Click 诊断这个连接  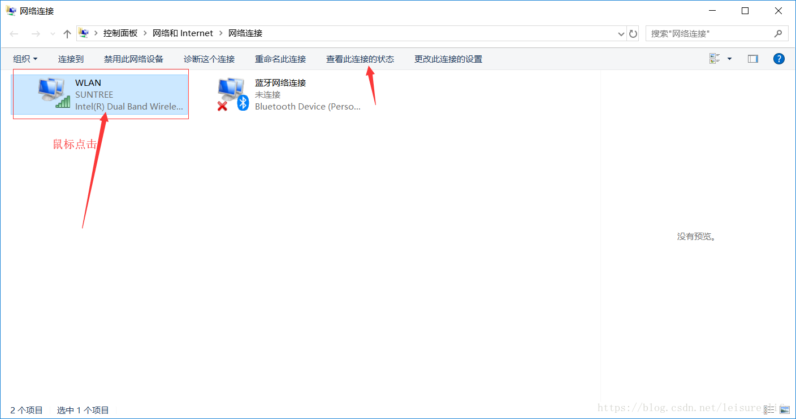pos(209,59)
